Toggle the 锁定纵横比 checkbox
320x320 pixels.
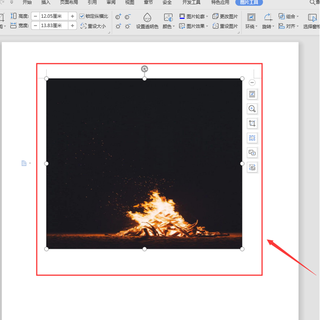82,16
